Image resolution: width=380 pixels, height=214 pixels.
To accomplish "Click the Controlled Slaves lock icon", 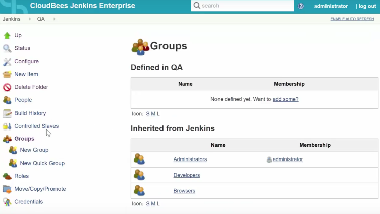I will (7, 126).
